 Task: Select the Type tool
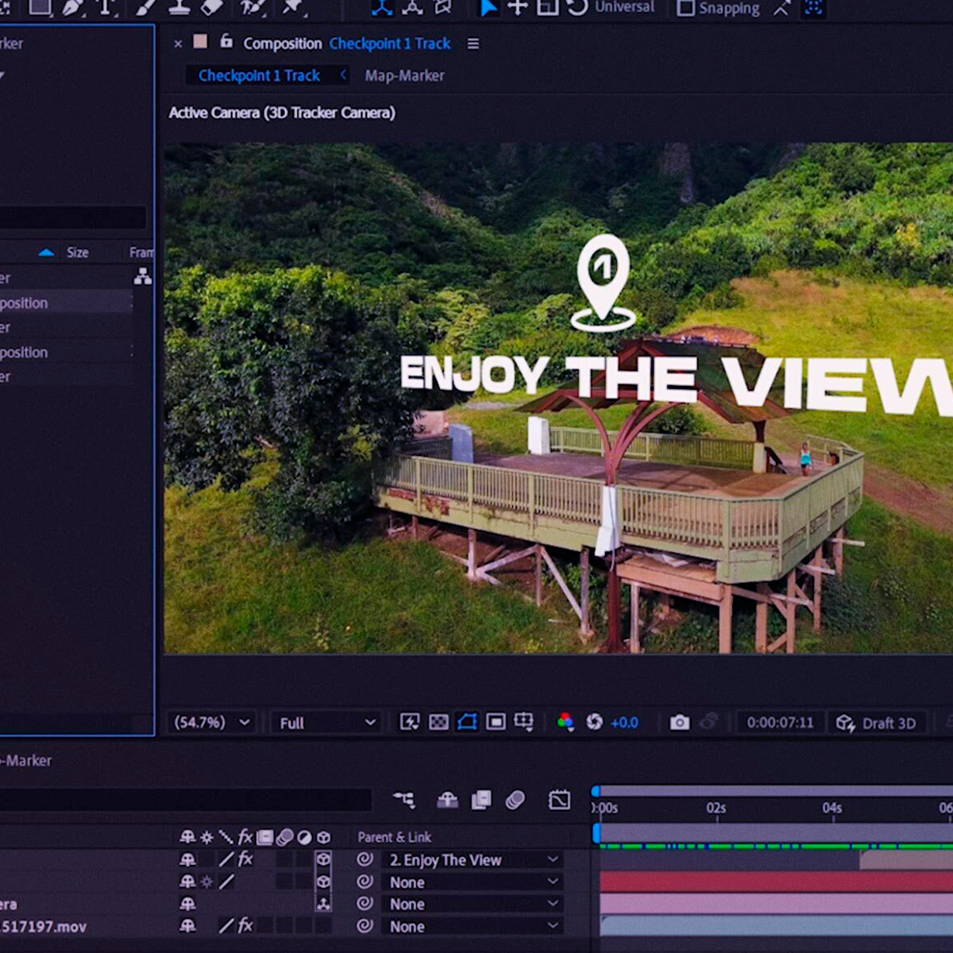105,7
